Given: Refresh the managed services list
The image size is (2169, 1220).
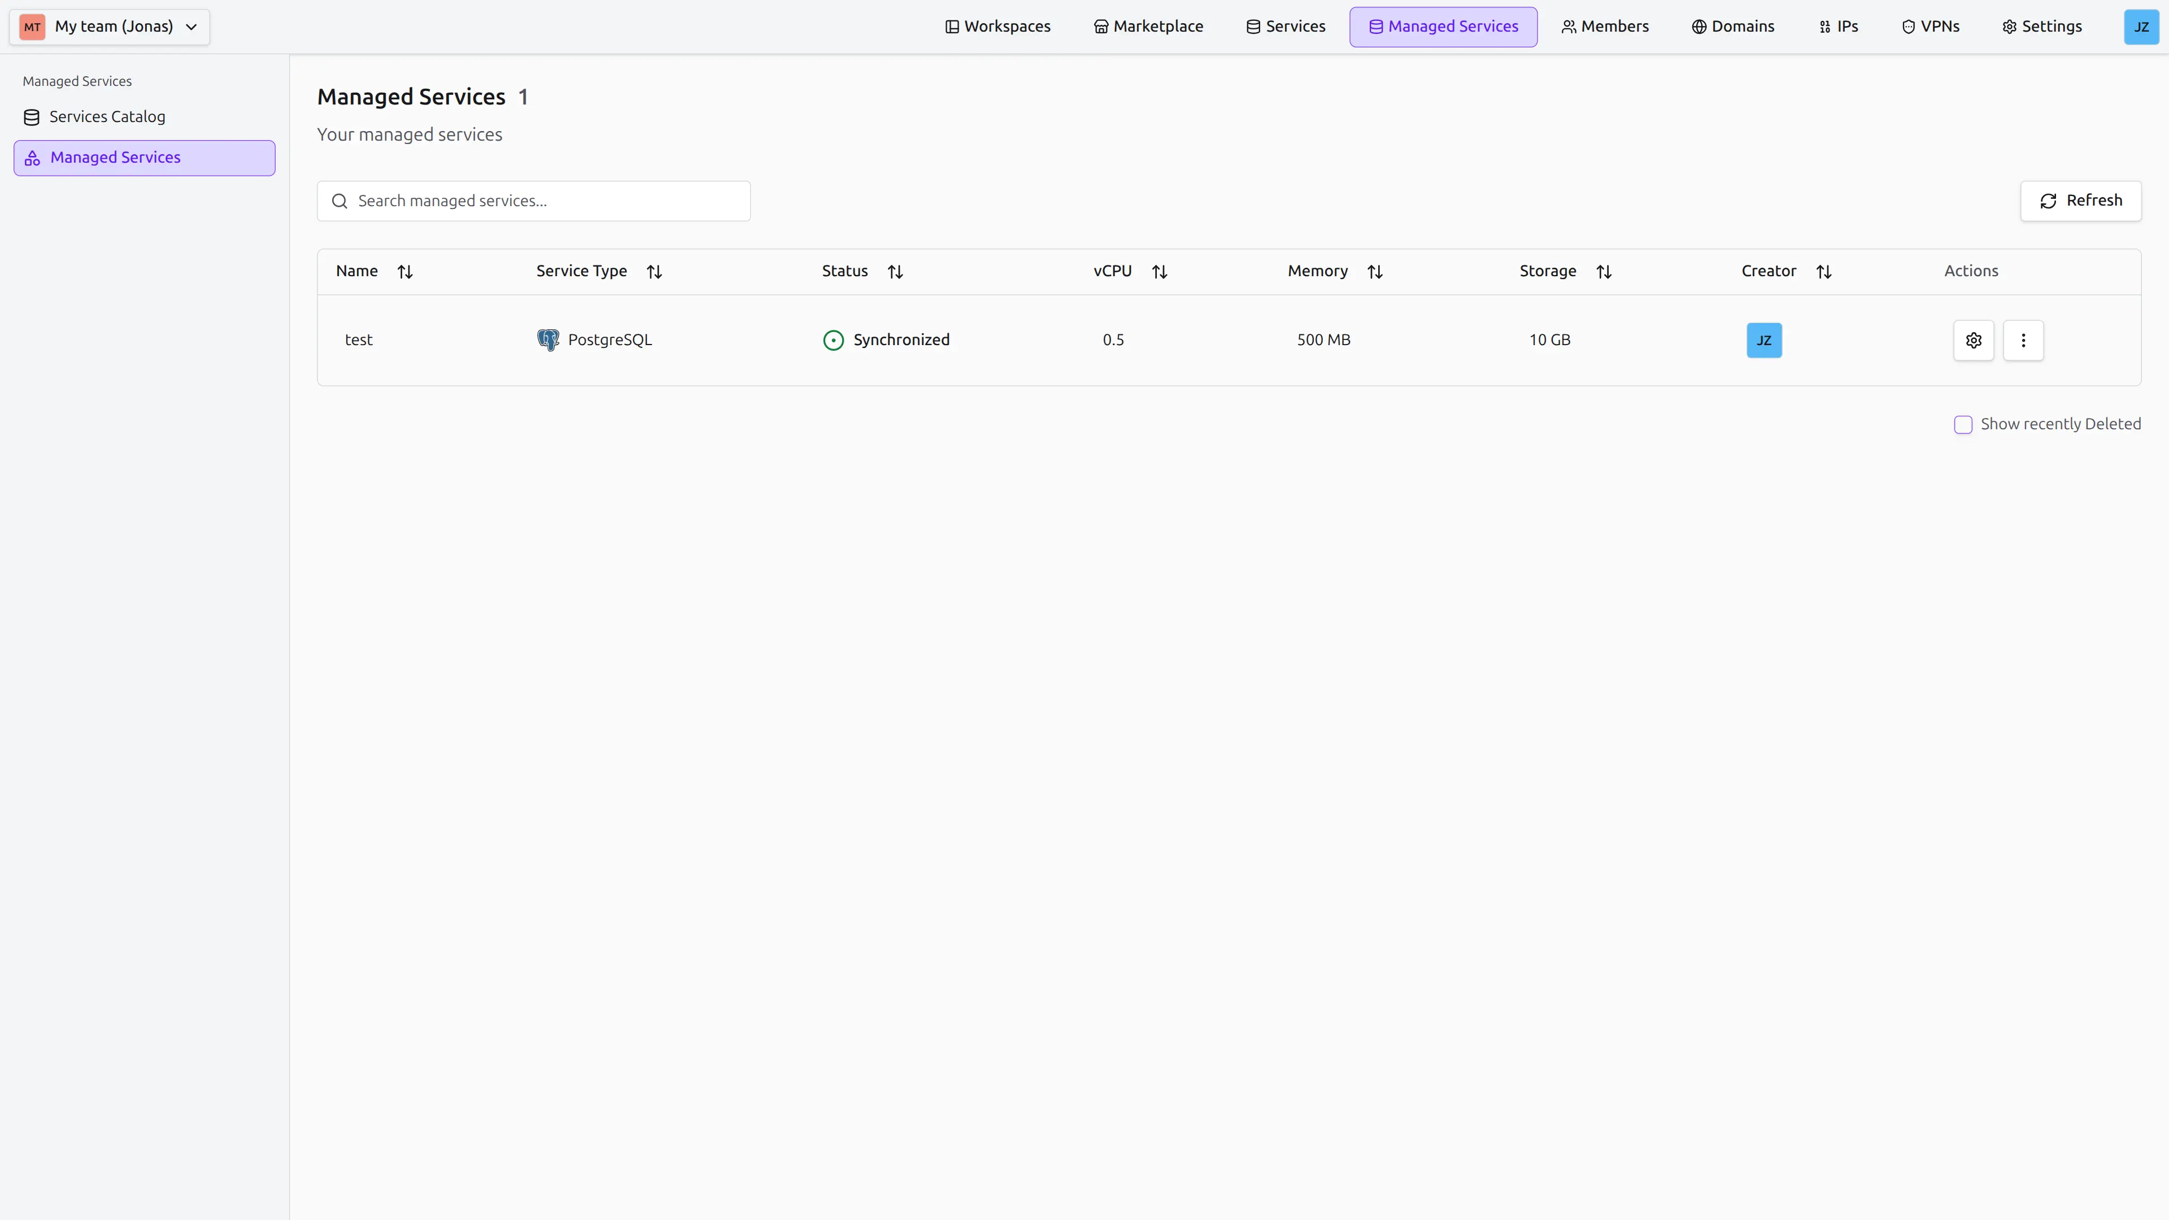Looking at the screenshot, I should (x=2080, y=201).
